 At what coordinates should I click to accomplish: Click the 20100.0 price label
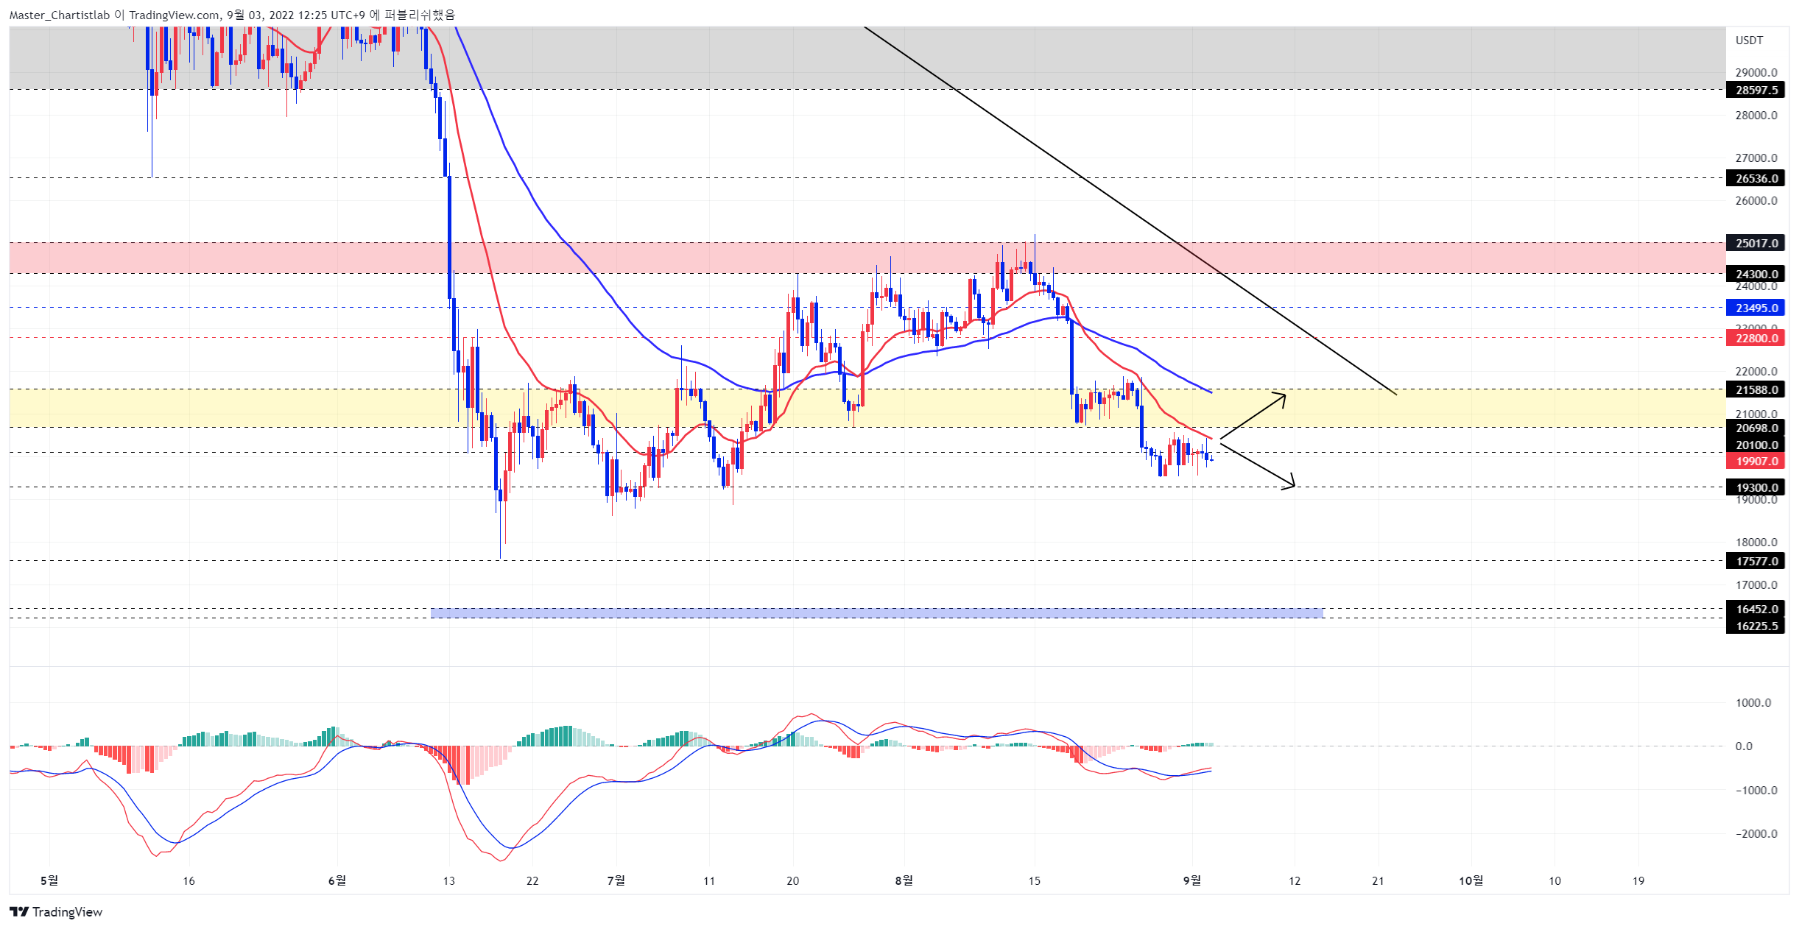click(1755, 445)
